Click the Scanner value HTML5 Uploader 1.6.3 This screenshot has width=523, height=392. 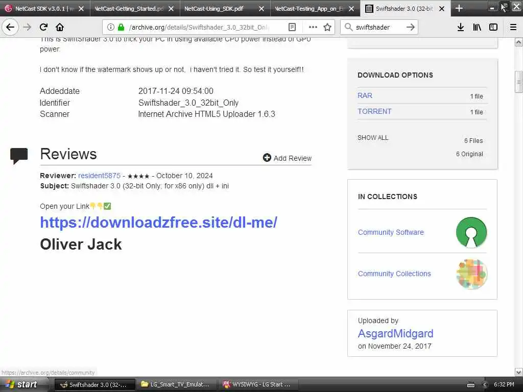point(206,114)
